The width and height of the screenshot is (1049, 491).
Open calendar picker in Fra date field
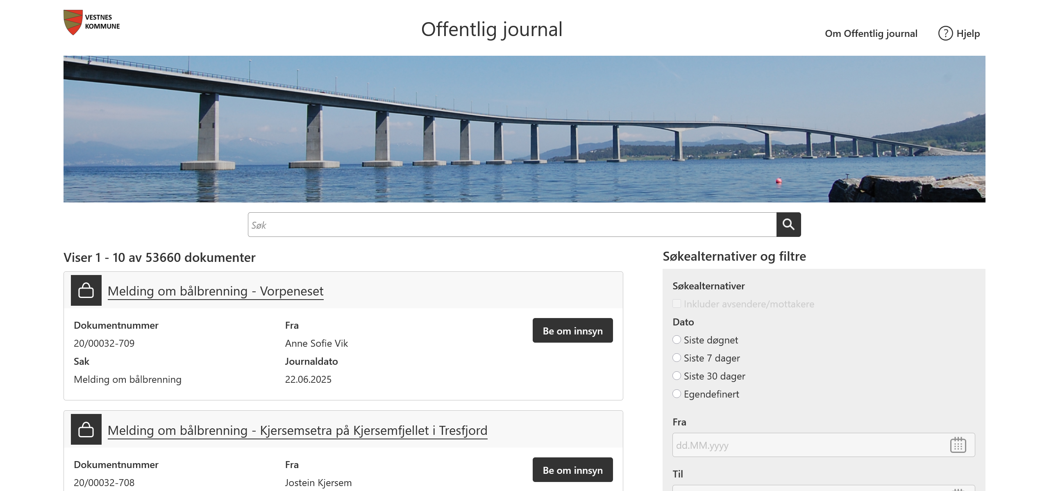coord(958,445)
